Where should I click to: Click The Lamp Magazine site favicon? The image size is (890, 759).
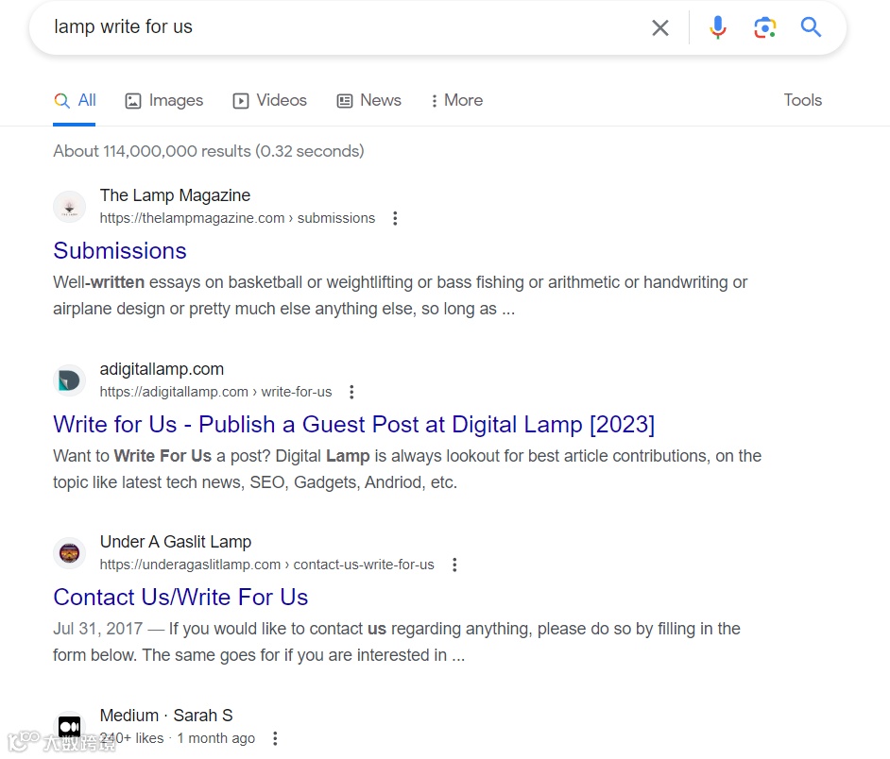69,207
